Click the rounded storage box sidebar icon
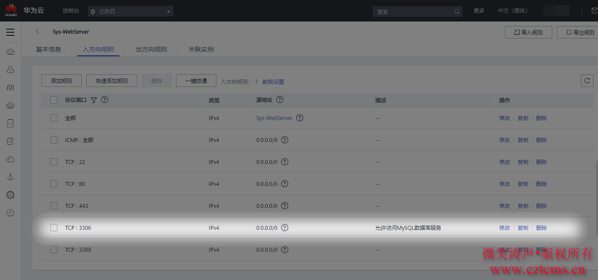This screenshot has height=280, width=598. tap(10, 123)
